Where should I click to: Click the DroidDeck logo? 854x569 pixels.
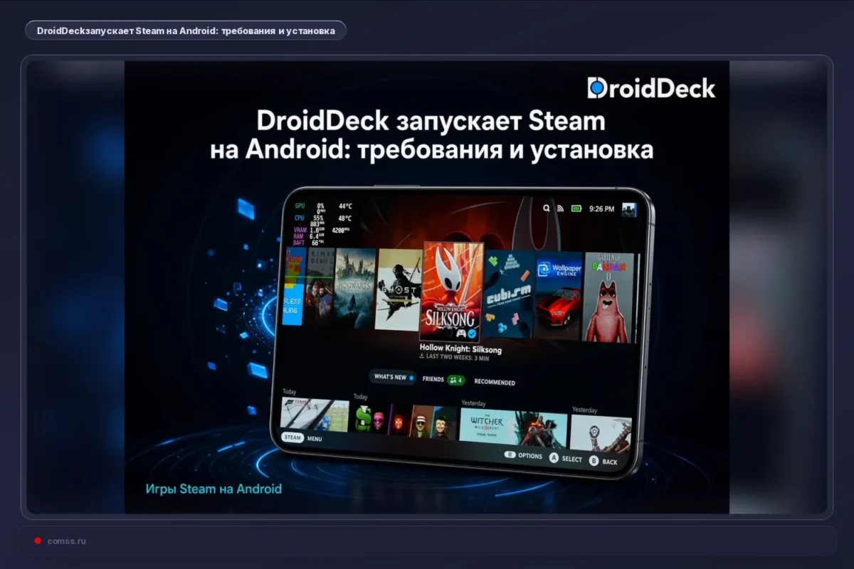tap(651, 88)
